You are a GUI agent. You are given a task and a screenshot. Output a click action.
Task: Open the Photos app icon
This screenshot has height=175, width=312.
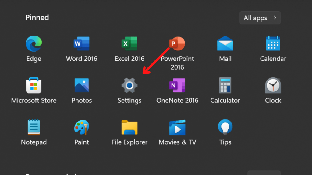82,85
